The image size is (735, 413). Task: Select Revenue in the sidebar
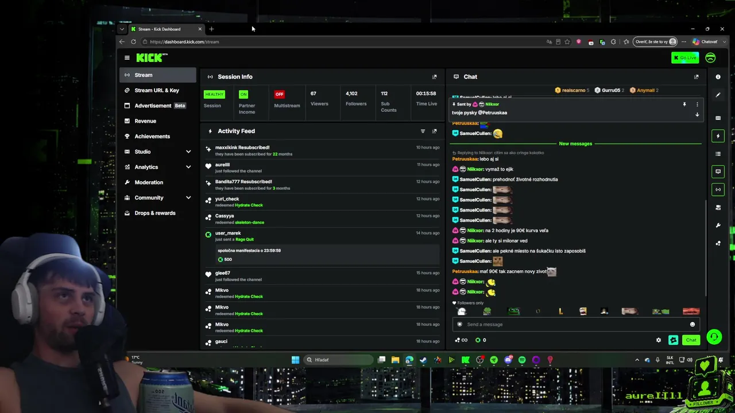point(158,121)
